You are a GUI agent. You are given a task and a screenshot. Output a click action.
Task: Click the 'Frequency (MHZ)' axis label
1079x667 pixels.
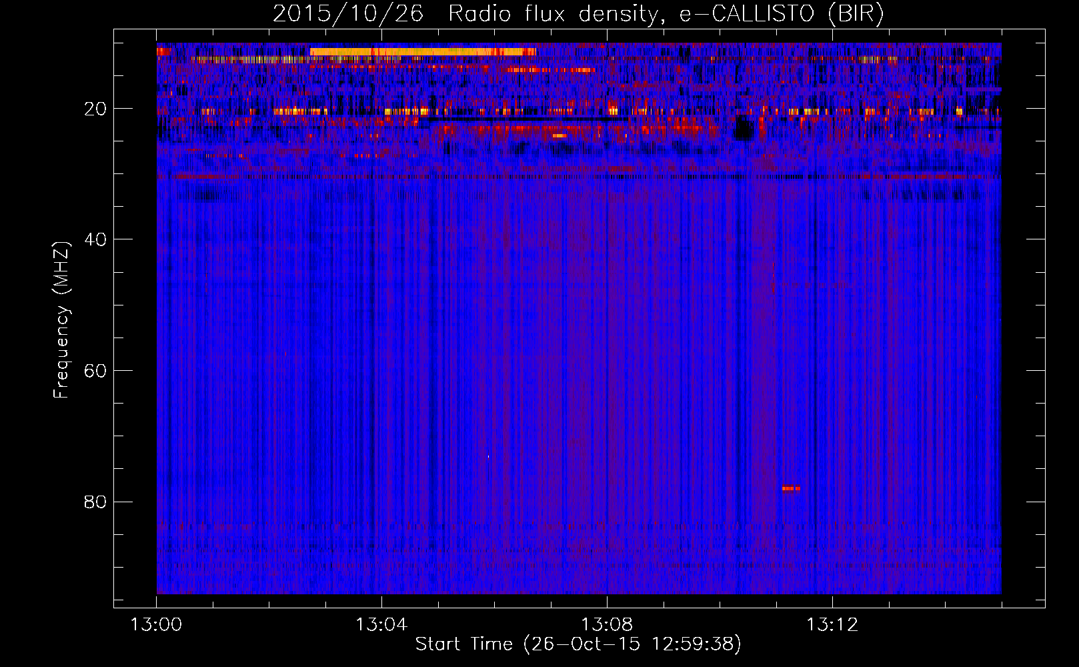(61, 320)
